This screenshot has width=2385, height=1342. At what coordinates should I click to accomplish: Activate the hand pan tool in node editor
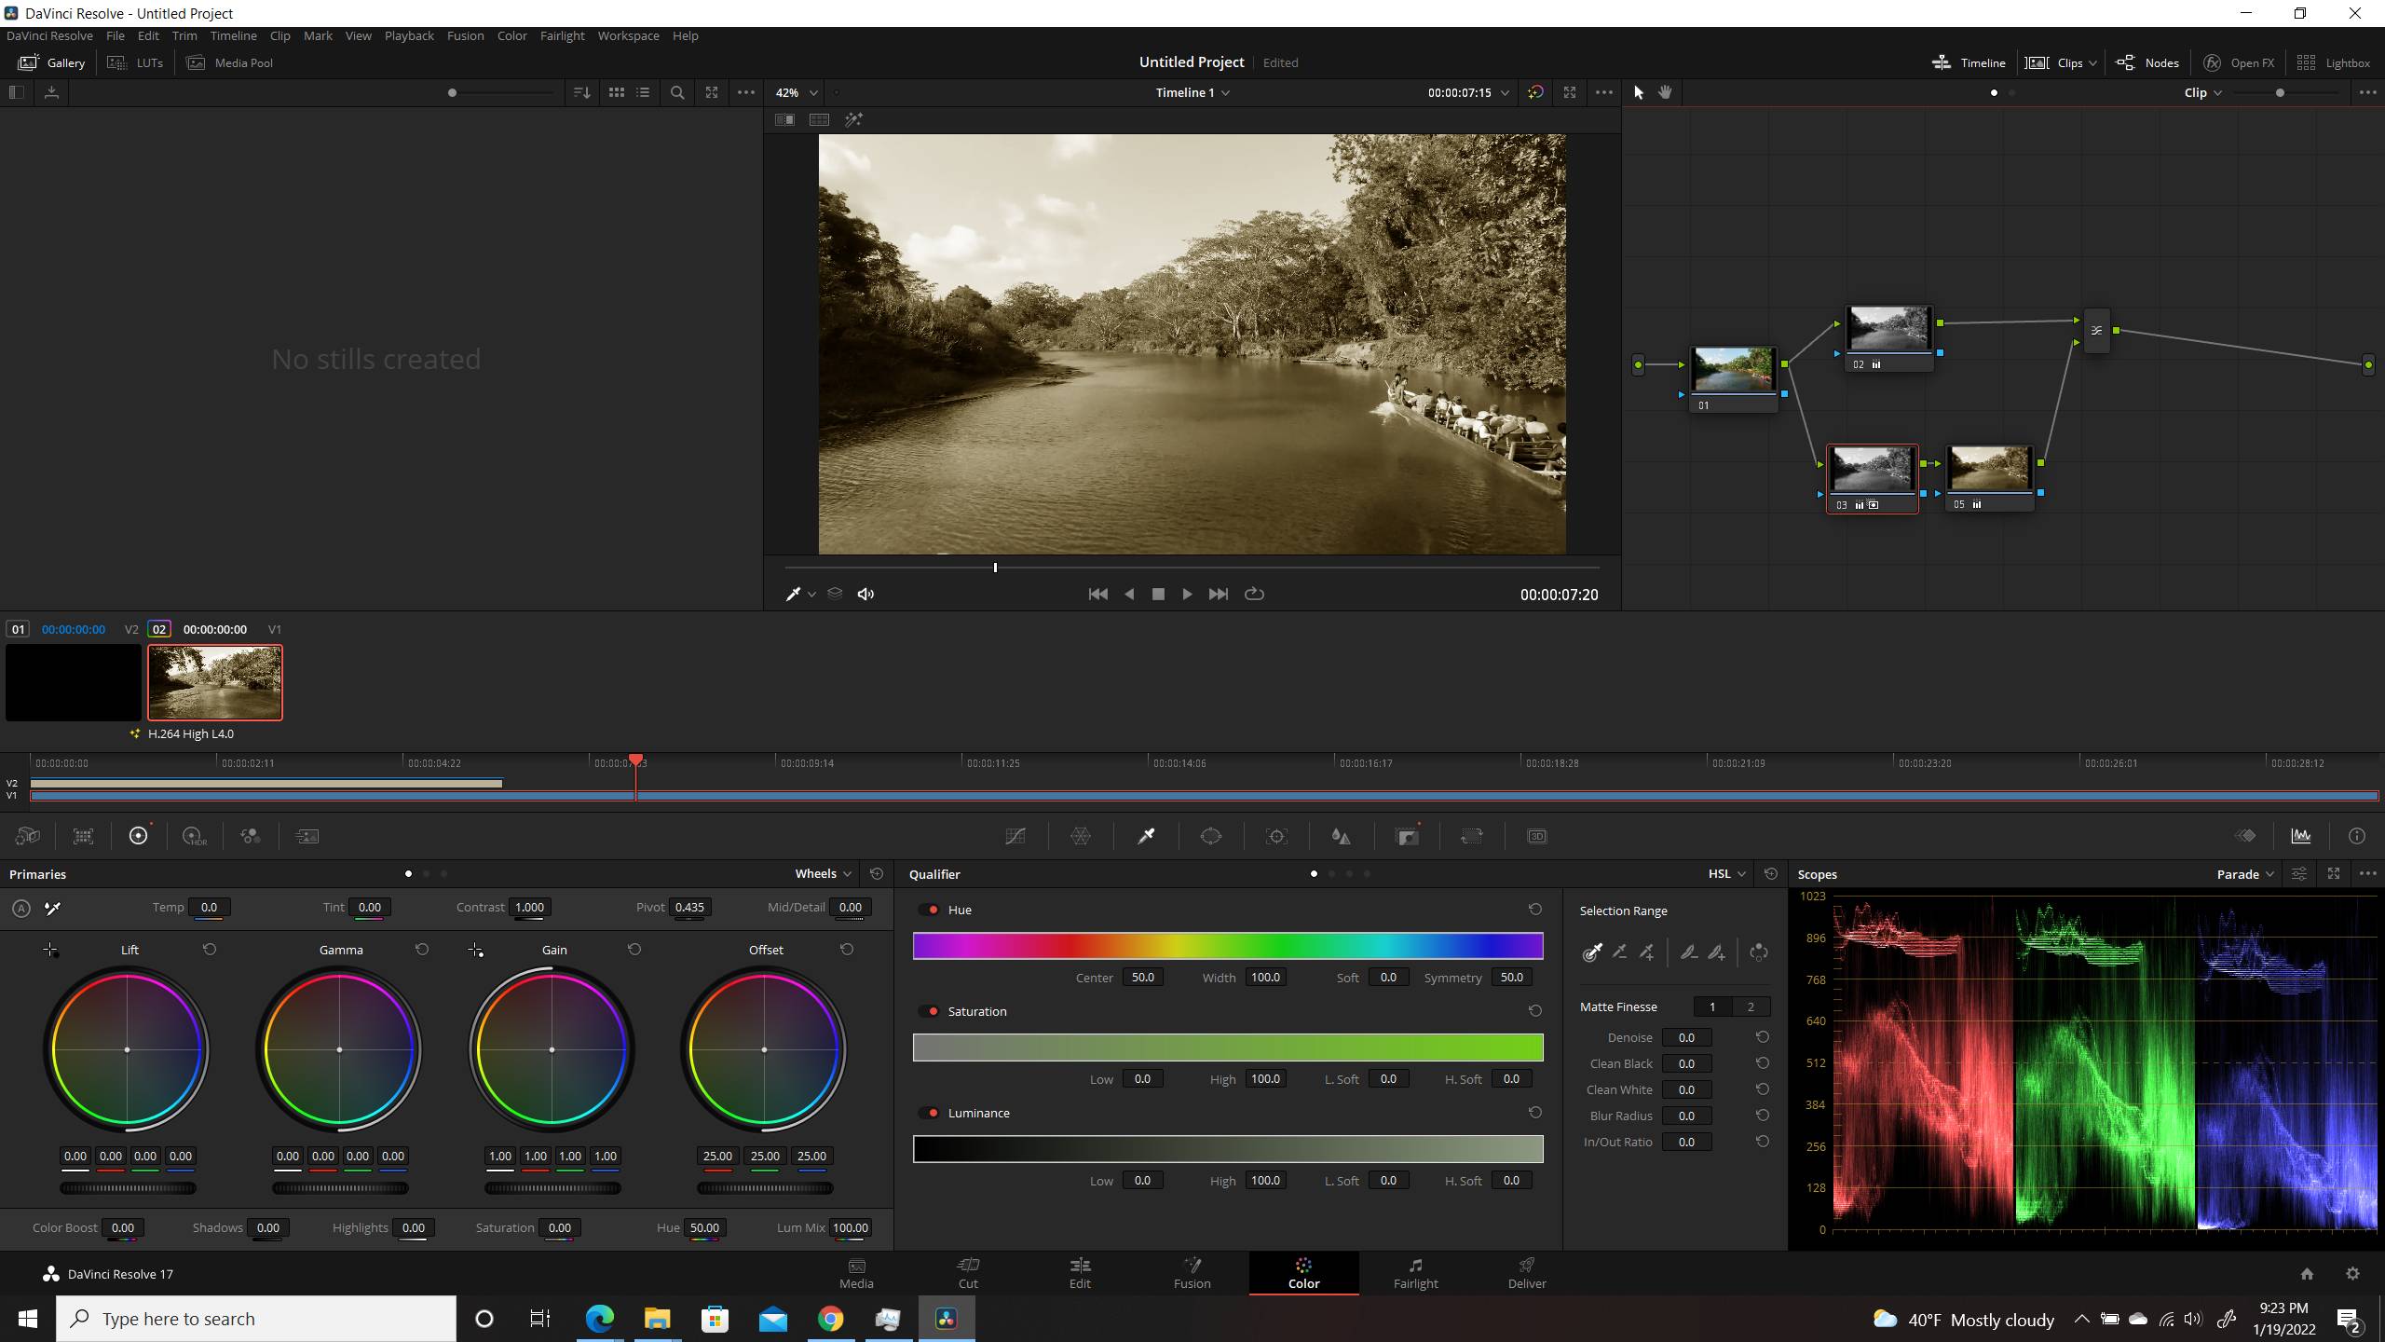click(x=1666, y=92)
